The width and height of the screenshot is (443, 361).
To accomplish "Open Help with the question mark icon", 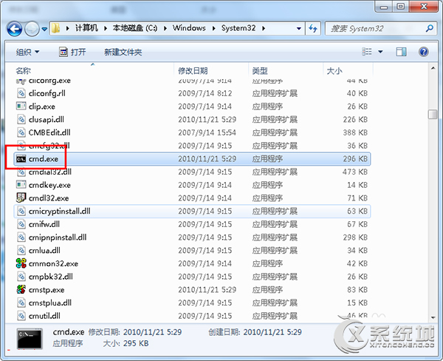I will pos(424,52).
